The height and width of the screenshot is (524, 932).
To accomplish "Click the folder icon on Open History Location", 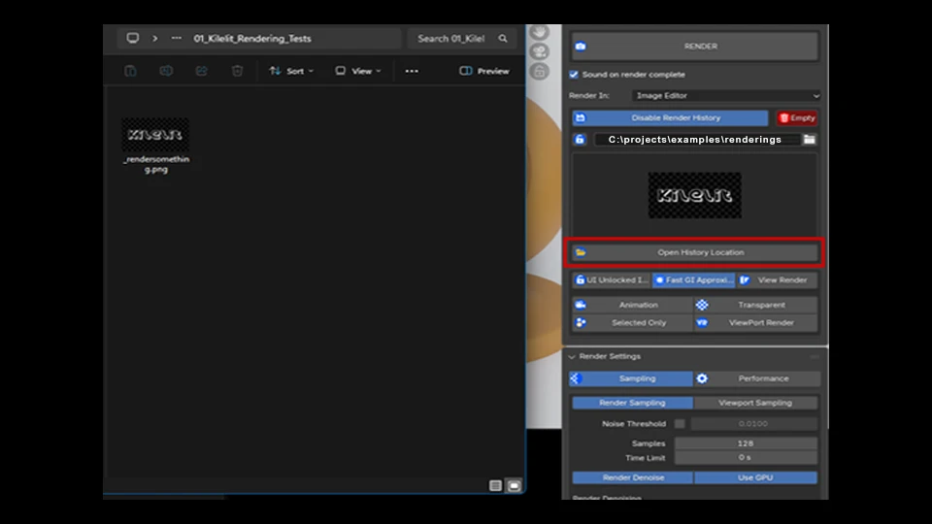I will [x=581, y=252].
